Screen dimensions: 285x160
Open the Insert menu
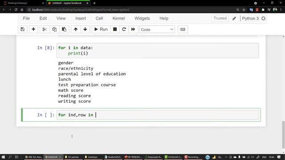pos(81,18)
